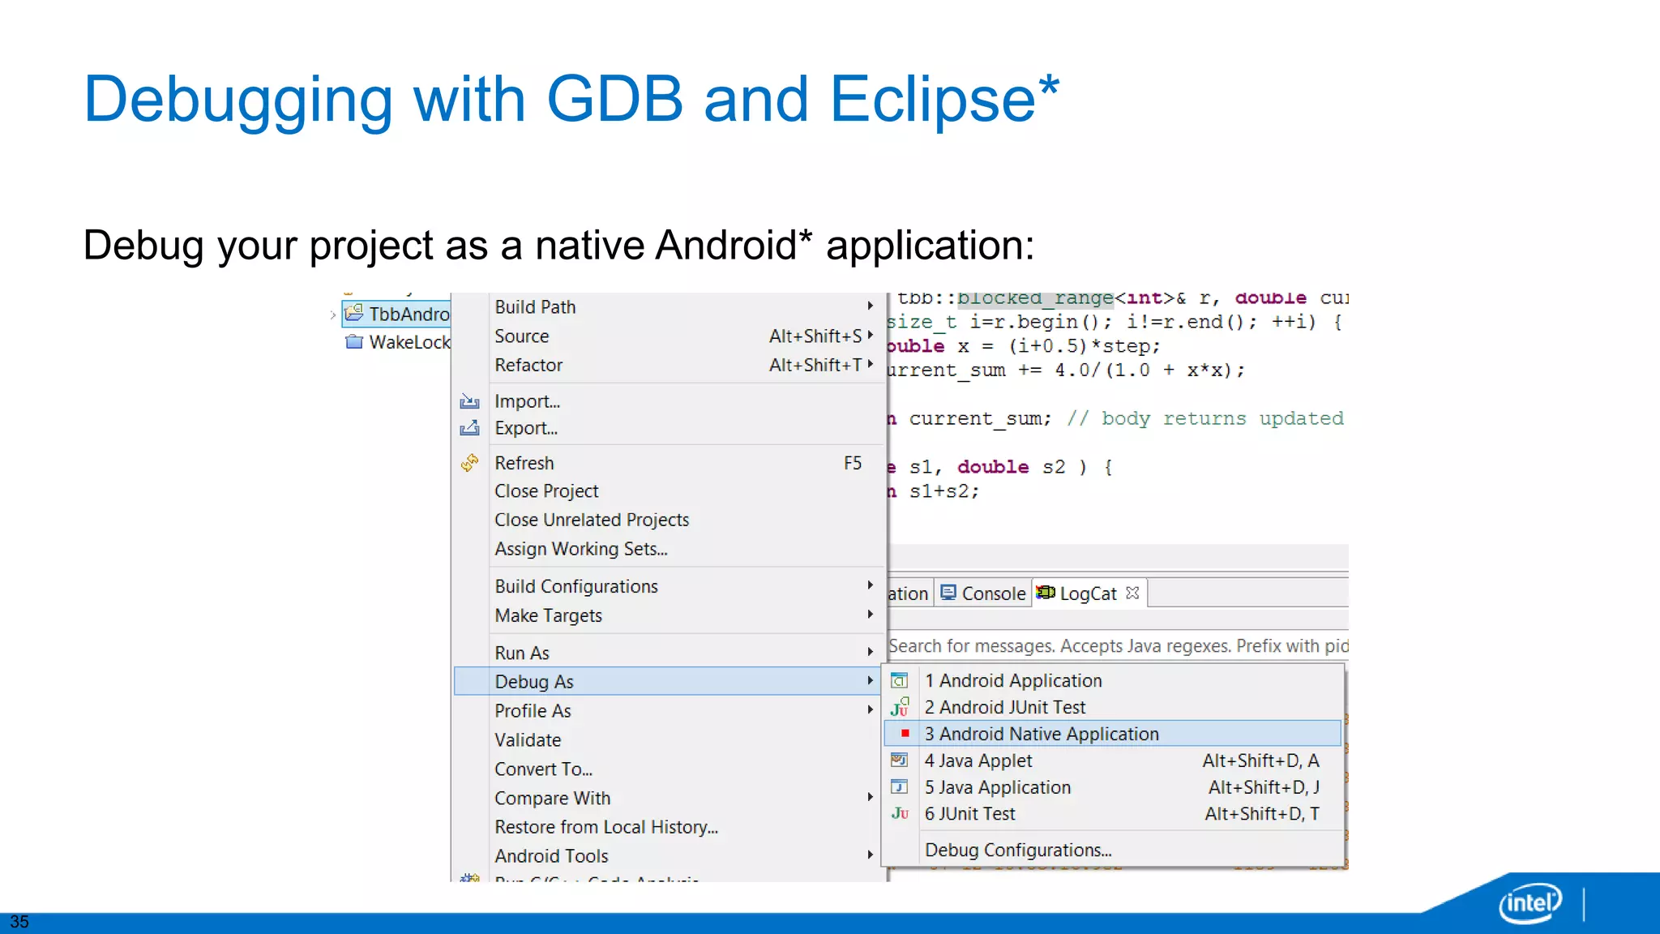The height and width of the screenshot is (934, 1660).
Task: Open the highlighted Debug As entry
Action: (x=670, y=681)
